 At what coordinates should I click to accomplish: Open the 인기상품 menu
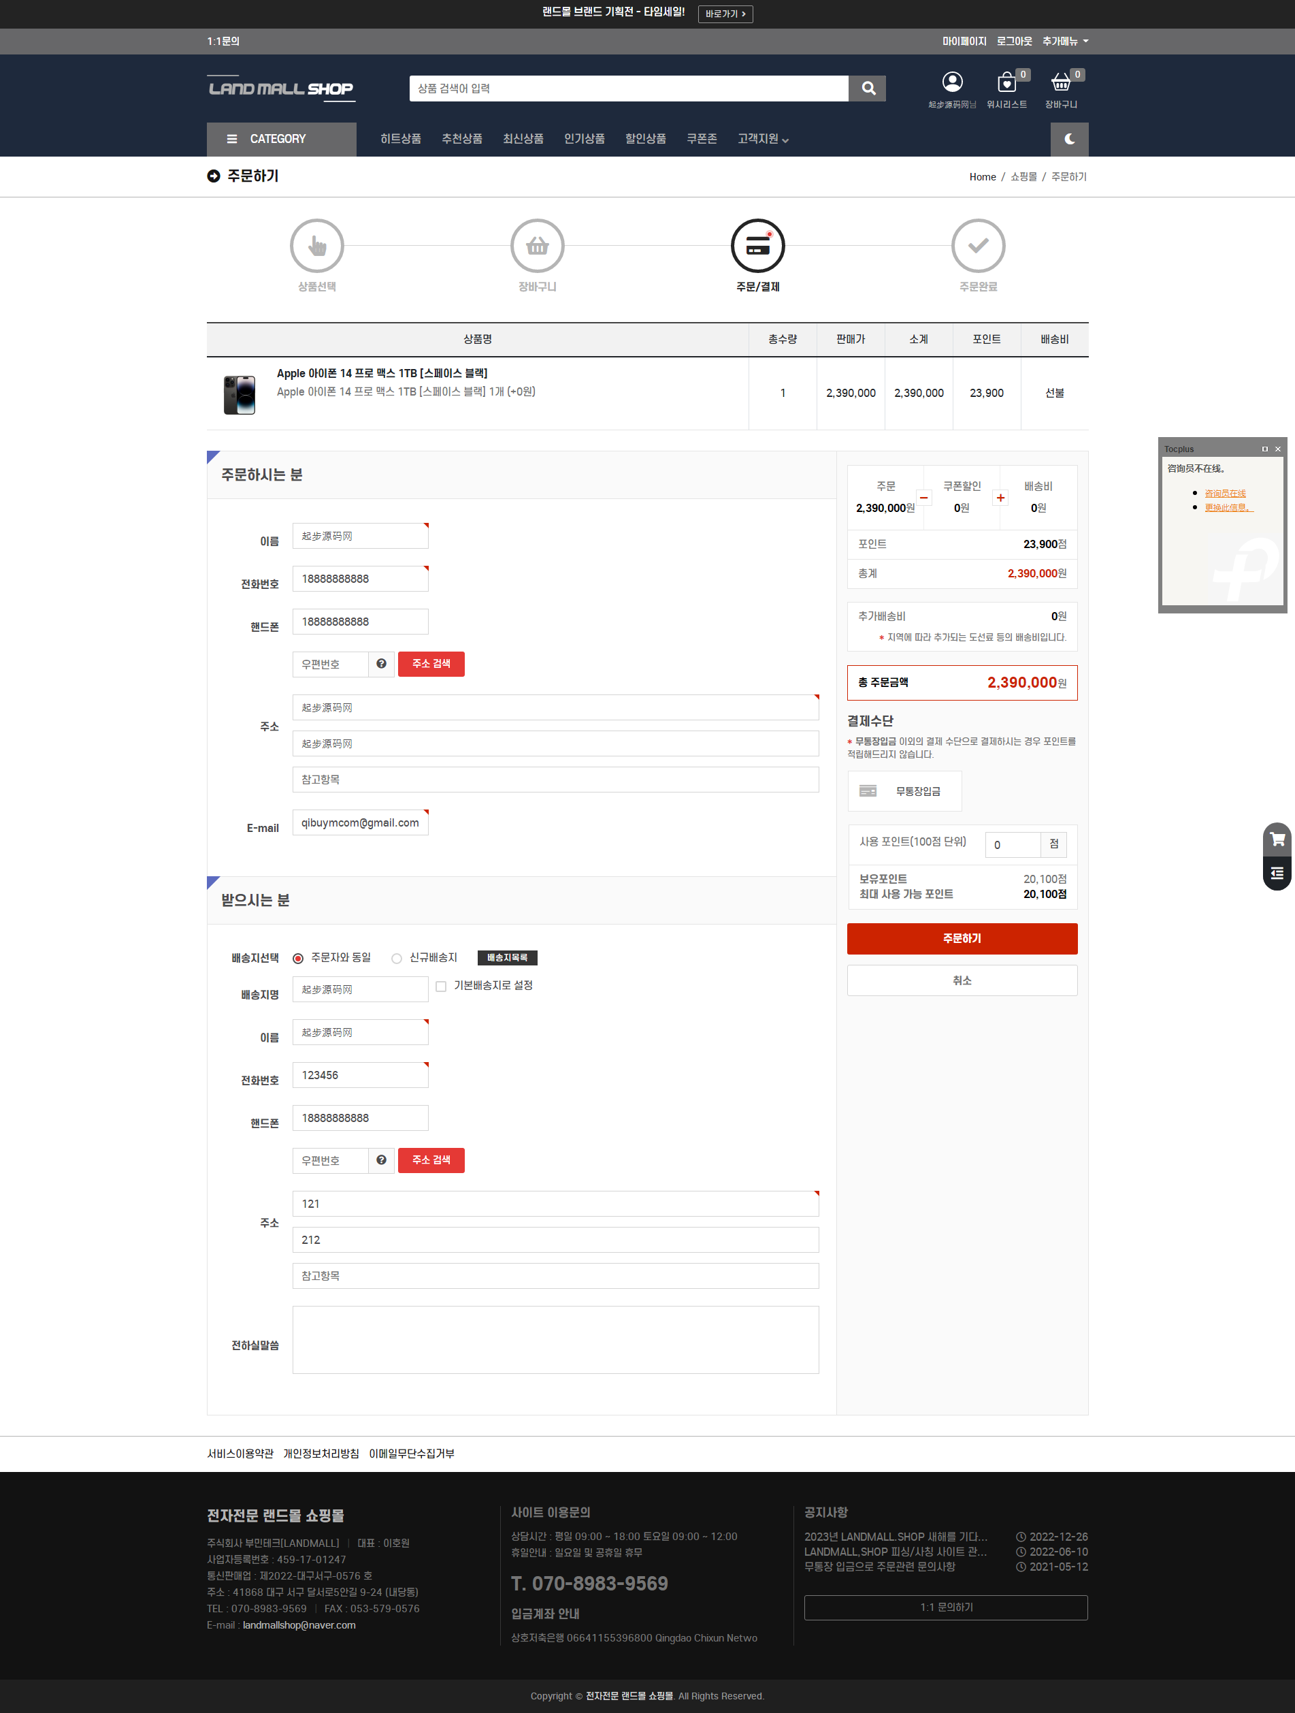coord(585,139)
